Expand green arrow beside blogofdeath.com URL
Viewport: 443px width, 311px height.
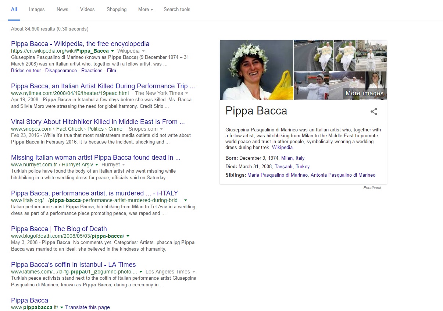(128, 236)
